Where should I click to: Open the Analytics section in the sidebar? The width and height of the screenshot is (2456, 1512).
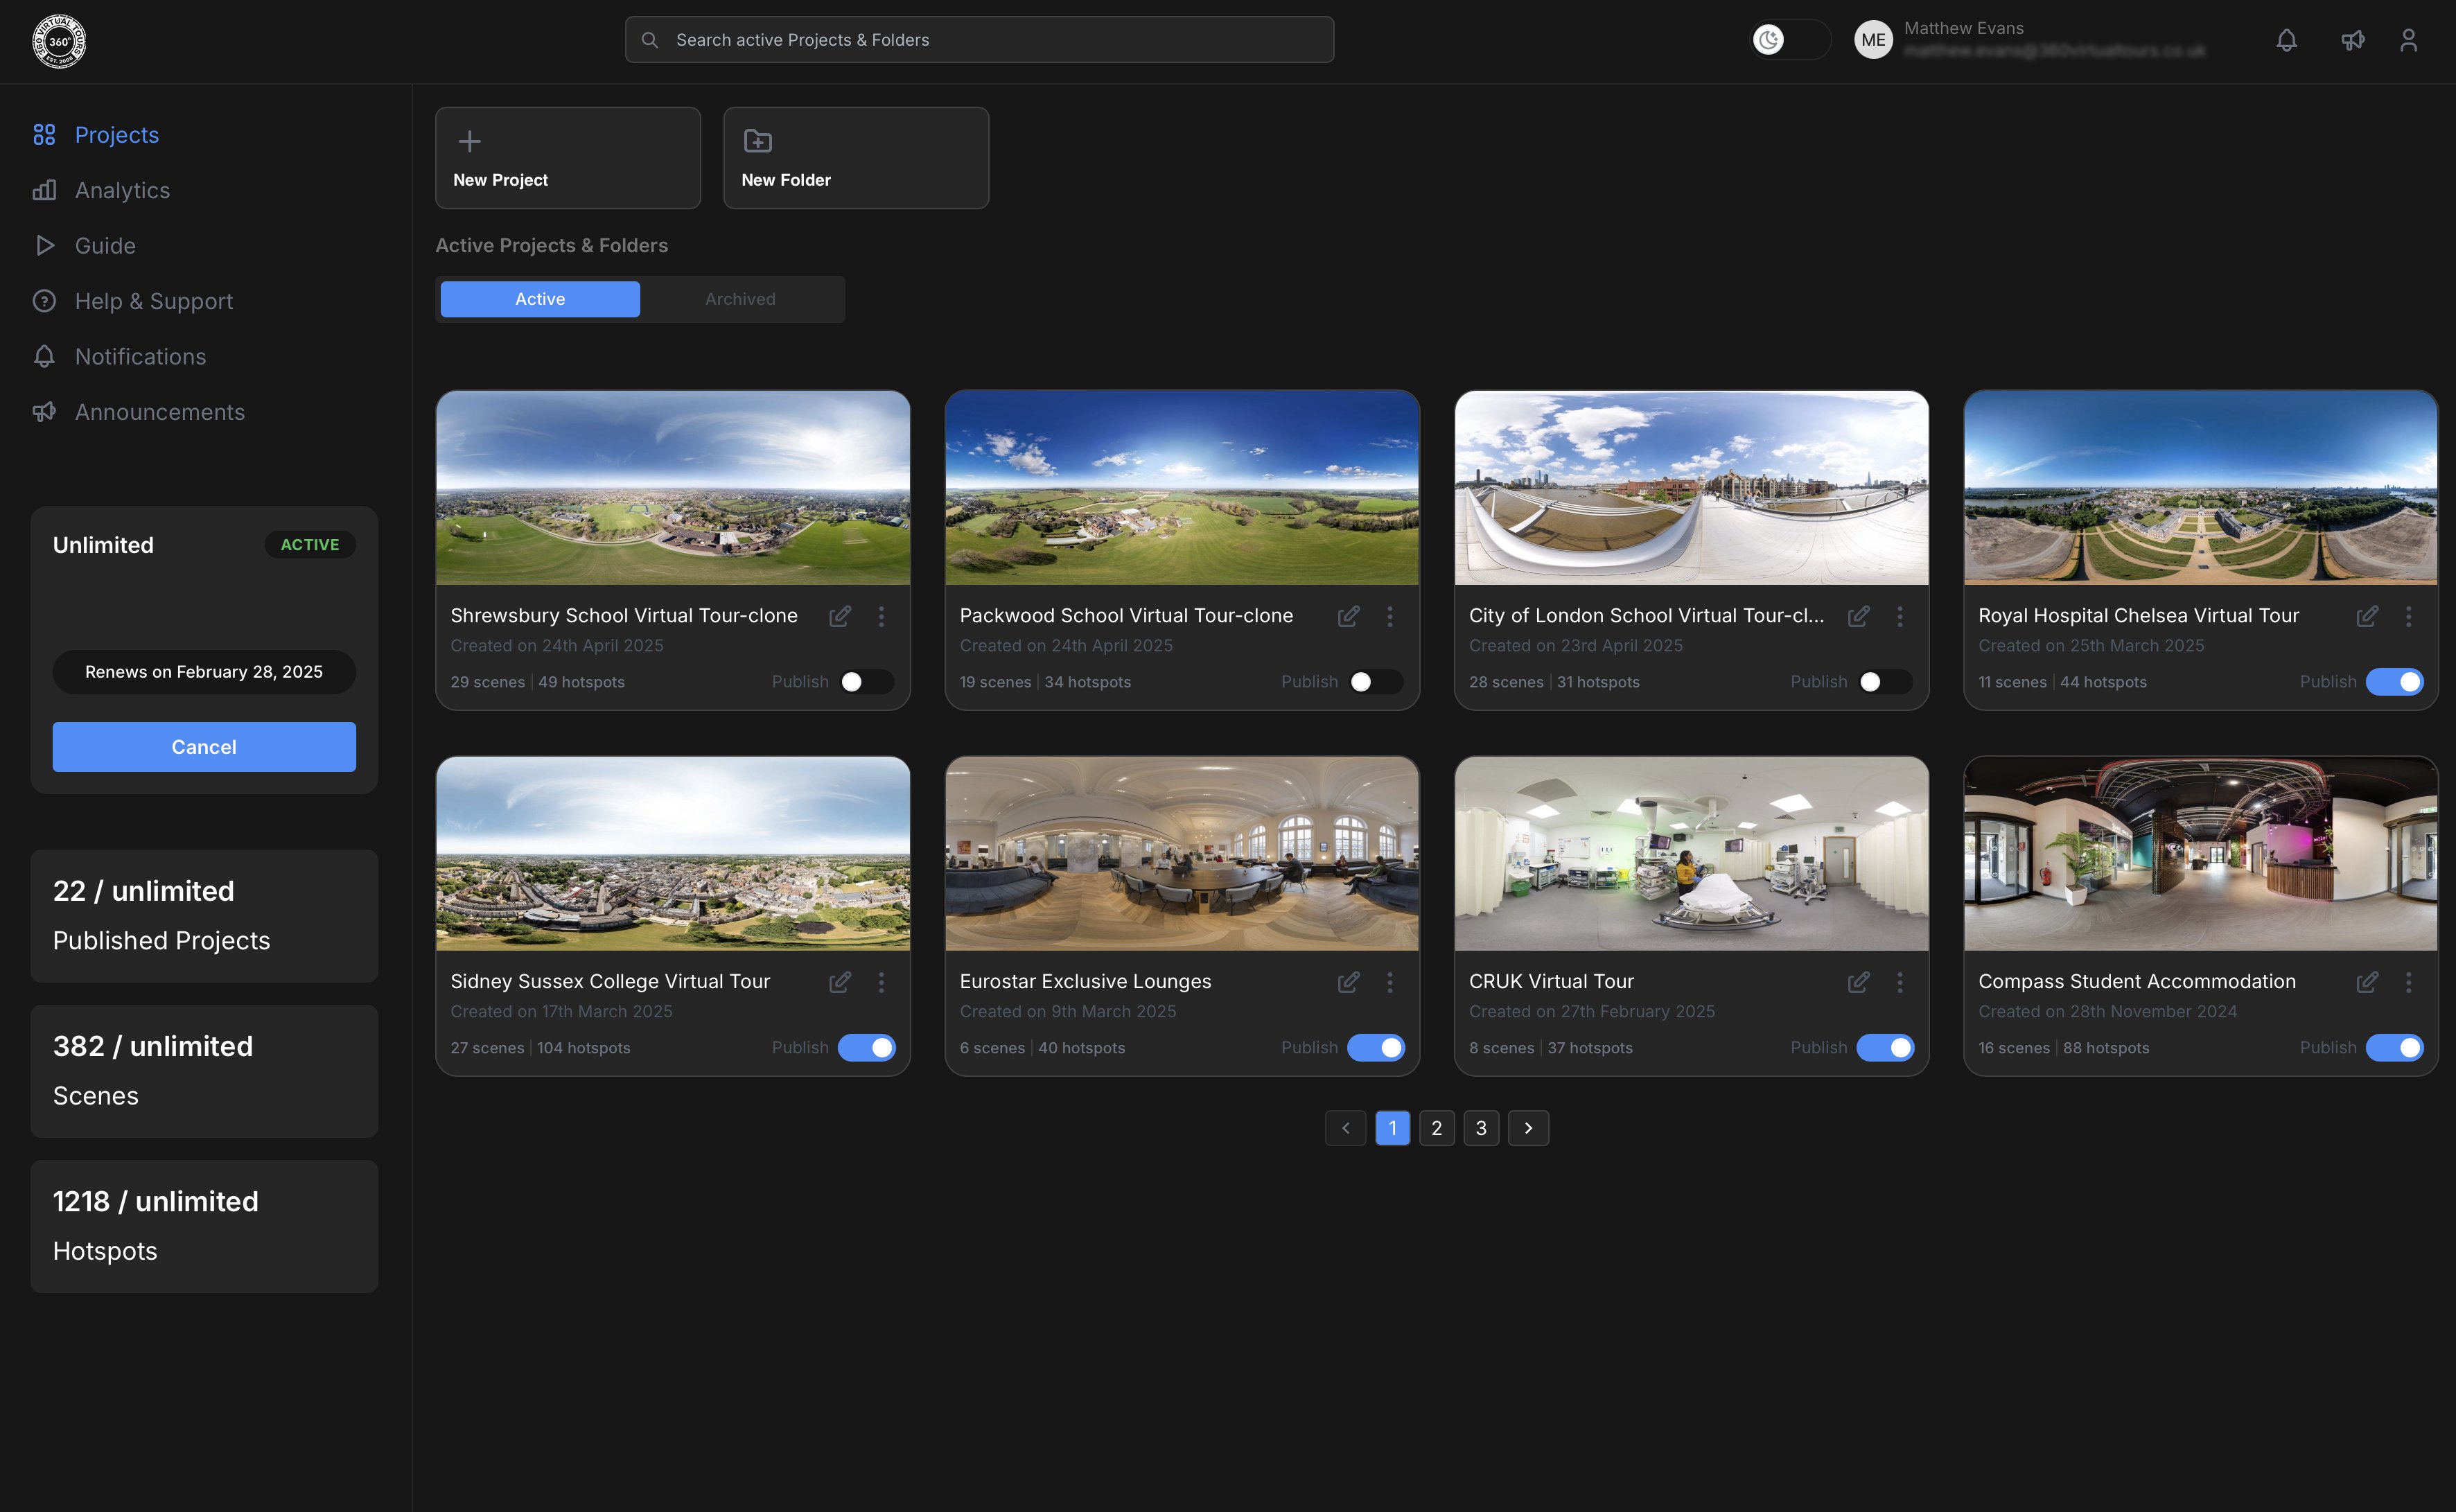click(122, 189)
